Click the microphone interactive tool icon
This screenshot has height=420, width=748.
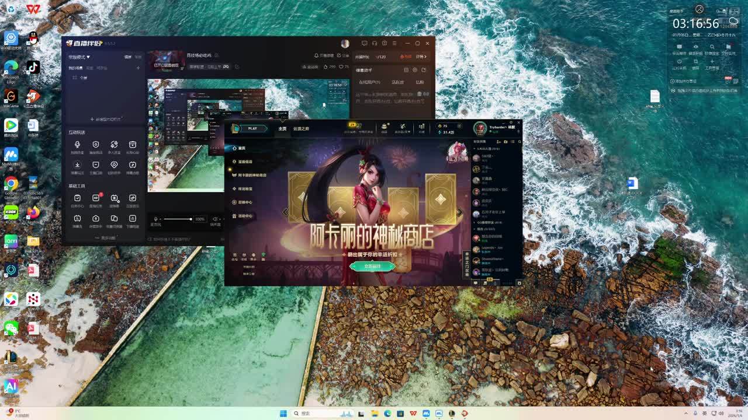tap(77, 145)
